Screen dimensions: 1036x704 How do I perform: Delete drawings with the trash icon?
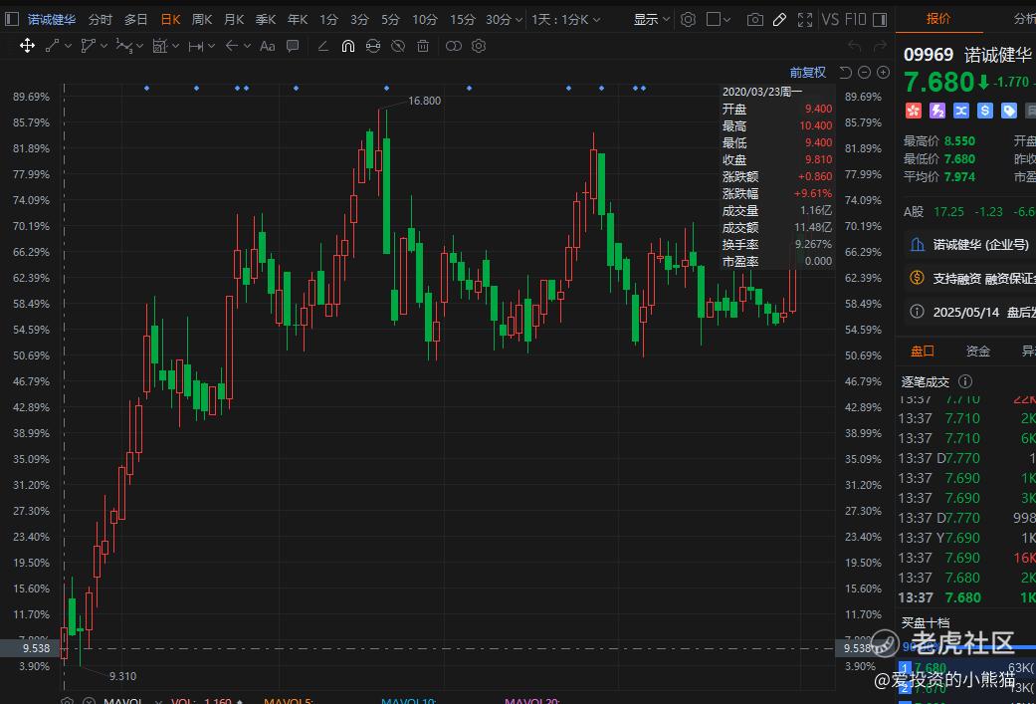click(423, 46)
